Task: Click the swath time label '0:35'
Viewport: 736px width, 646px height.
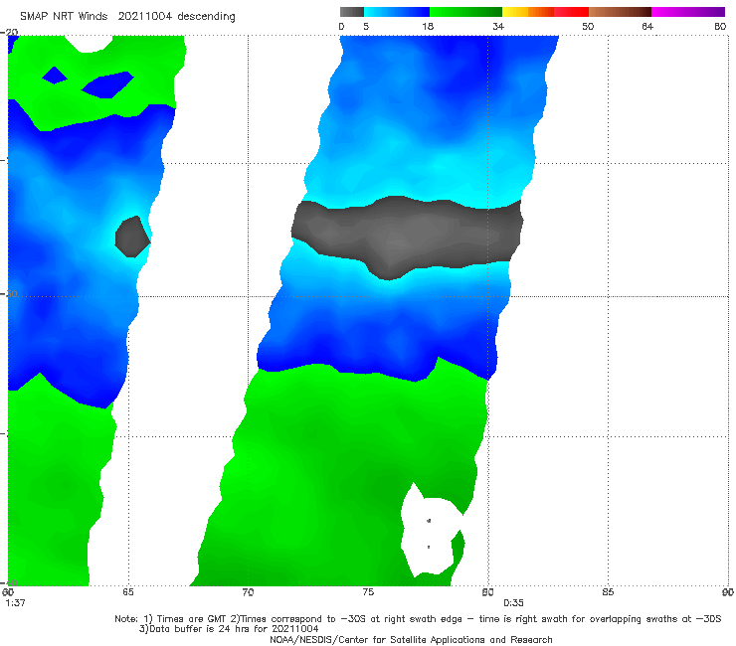Action: tap(513, 603)
